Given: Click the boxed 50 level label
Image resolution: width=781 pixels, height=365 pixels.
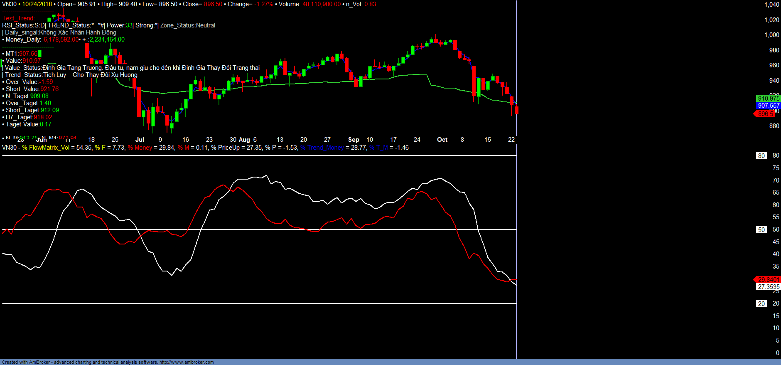Looking at the screenshot, I should [761, 230].
